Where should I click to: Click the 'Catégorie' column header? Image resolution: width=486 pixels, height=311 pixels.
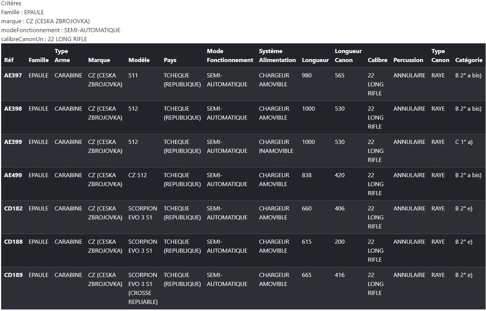[469, 60]
